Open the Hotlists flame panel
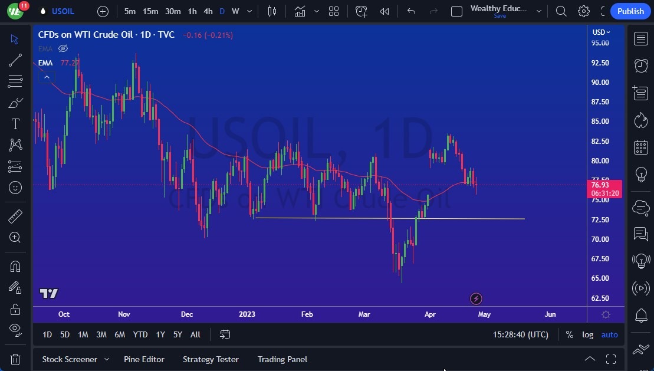 pos(640,120)
